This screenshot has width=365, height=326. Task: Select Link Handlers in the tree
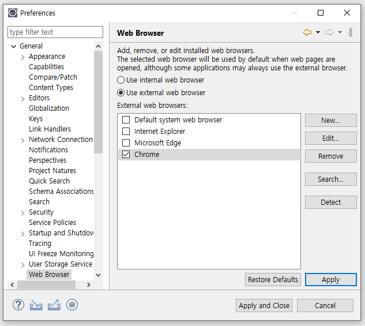[x=50, y=129]
